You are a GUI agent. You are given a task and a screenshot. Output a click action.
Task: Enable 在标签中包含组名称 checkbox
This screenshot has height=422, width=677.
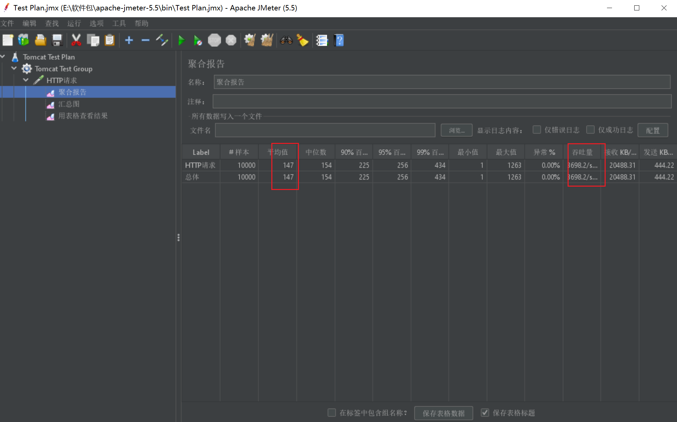[332, 413]
